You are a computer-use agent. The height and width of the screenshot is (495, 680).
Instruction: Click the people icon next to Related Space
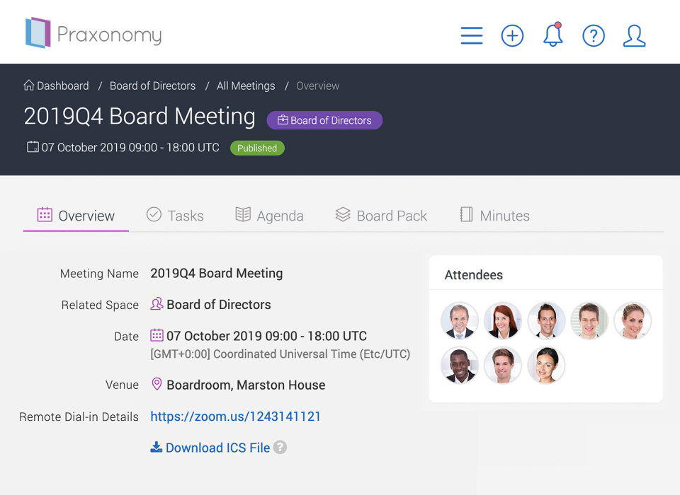click(157, 304)
